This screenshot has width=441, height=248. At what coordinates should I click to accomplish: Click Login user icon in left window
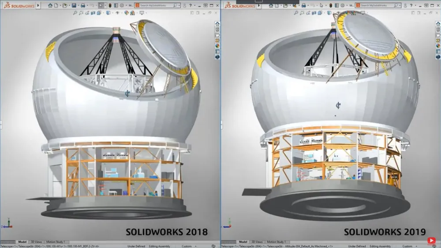point(184,5)
